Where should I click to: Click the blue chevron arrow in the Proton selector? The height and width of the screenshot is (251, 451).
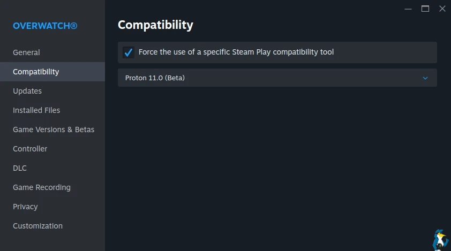coord(425,78)
